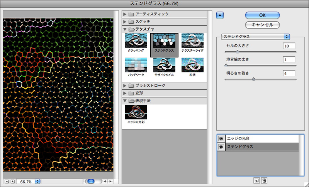Collapse the テクスチャ folder
The height and width of the screenshot is (187, 309).
[x=124, y=29]
